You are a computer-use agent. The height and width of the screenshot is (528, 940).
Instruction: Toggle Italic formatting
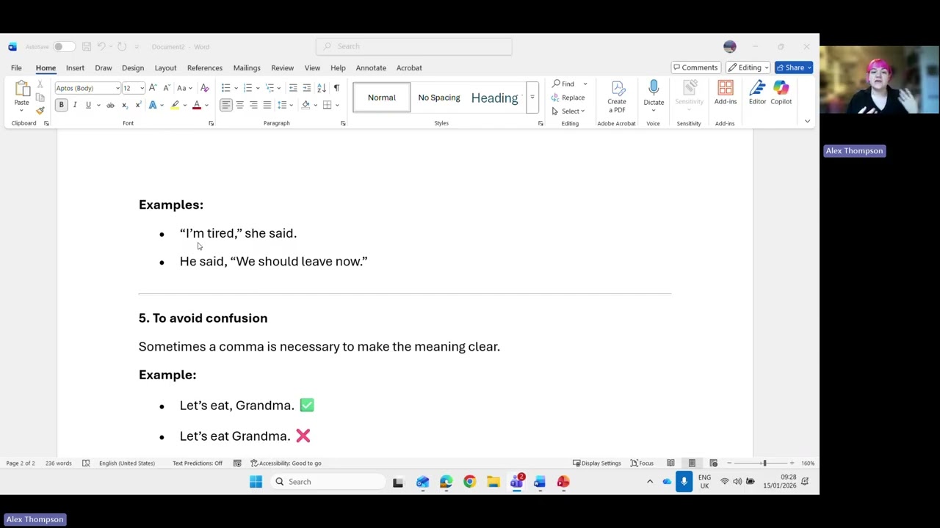point(75,105)
